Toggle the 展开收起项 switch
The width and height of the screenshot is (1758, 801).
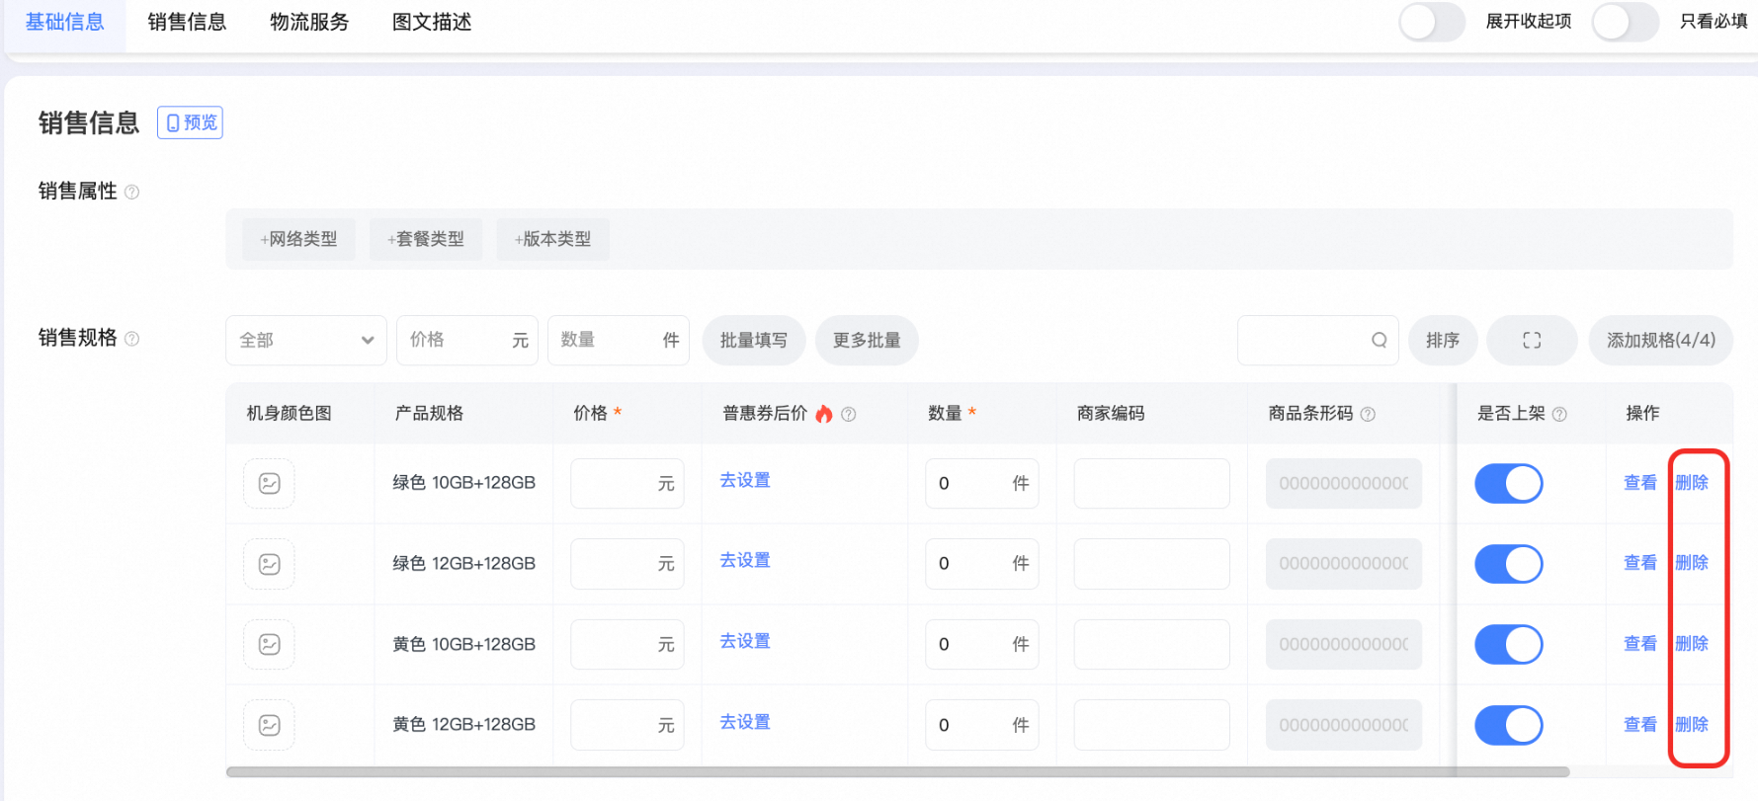(x=1432, y=22)
